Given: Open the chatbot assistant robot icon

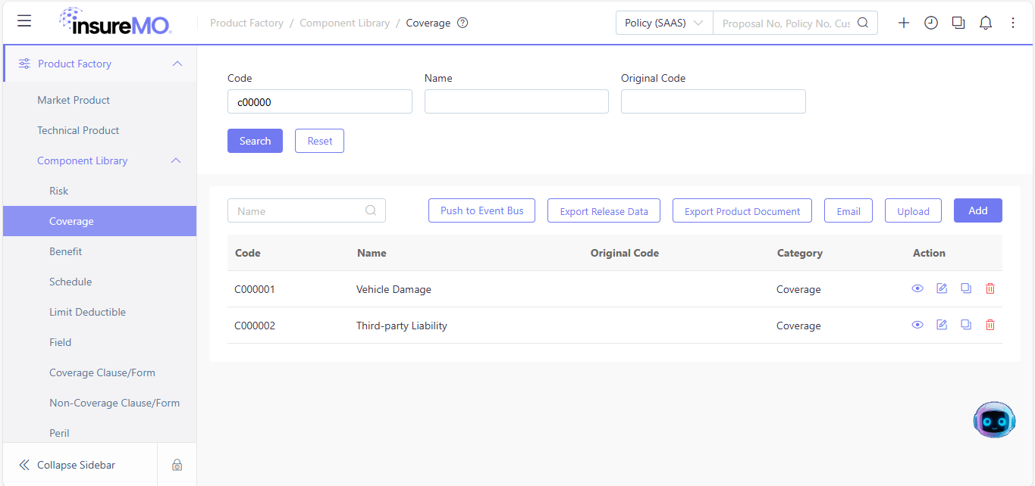Looking at the screenshot, I should [994, 419].
